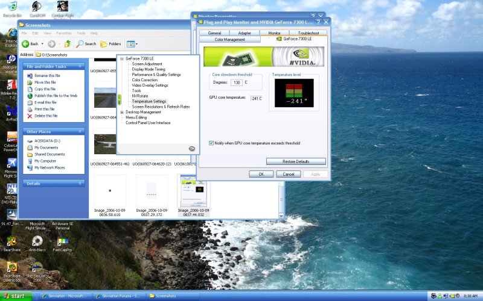
Task: Click the Back arrow in Explorer toolbar
Action: (x=26, y=44)
